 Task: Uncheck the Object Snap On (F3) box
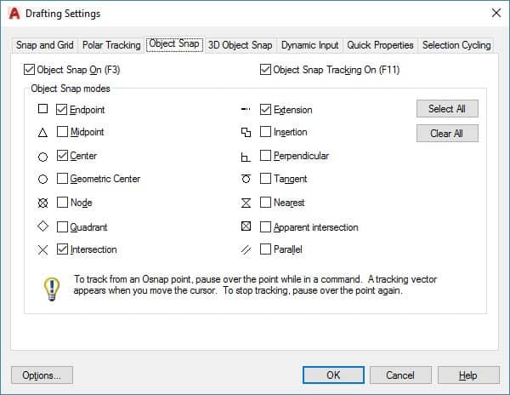[31, 70]
